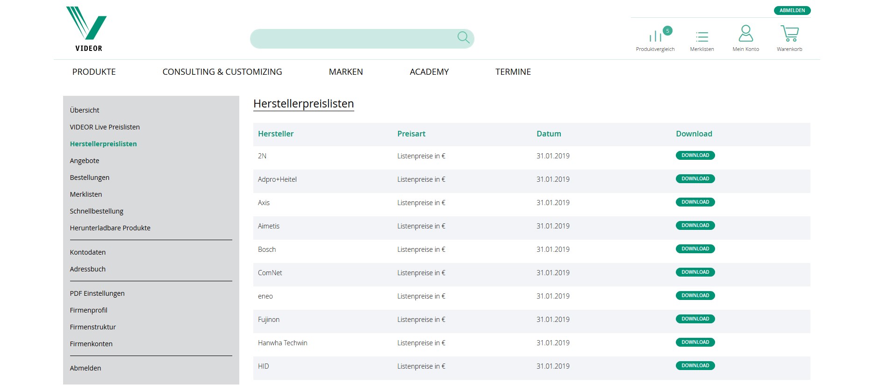
Task: Open the MARKEN menu
Action: pyautogui.click(x=346, y=72)
